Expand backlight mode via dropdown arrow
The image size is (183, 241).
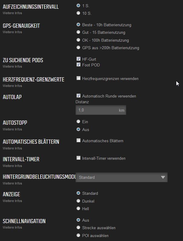pos(163,177)
